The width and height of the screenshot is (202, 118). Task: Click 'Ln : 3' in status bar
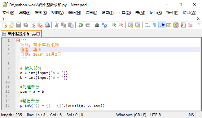click(40, 115)
